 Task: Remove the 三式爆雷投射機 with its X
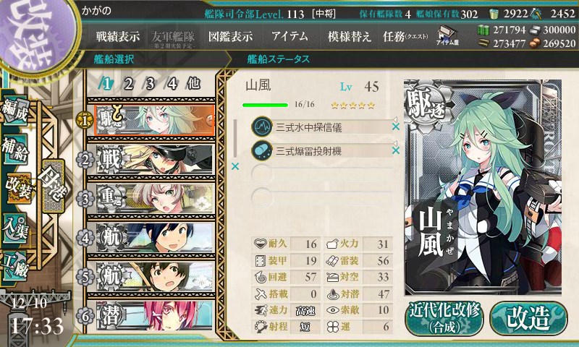[395, 150]
